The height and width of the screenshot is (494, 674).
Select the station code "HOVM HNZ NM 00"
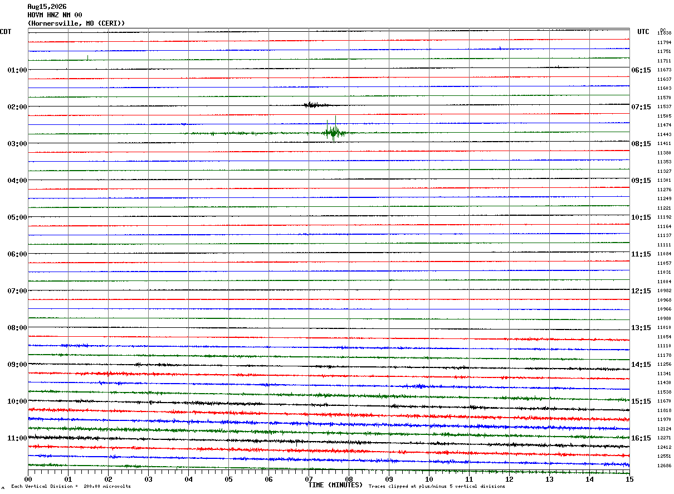pos(55,15)
